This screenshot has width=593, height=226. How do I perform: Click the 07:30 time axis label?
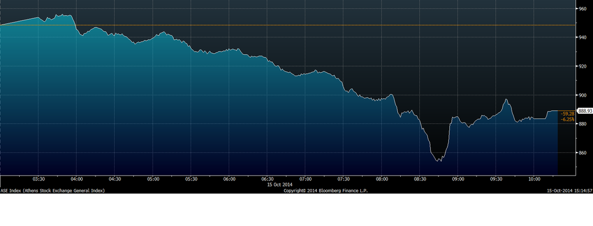[344, 179]
